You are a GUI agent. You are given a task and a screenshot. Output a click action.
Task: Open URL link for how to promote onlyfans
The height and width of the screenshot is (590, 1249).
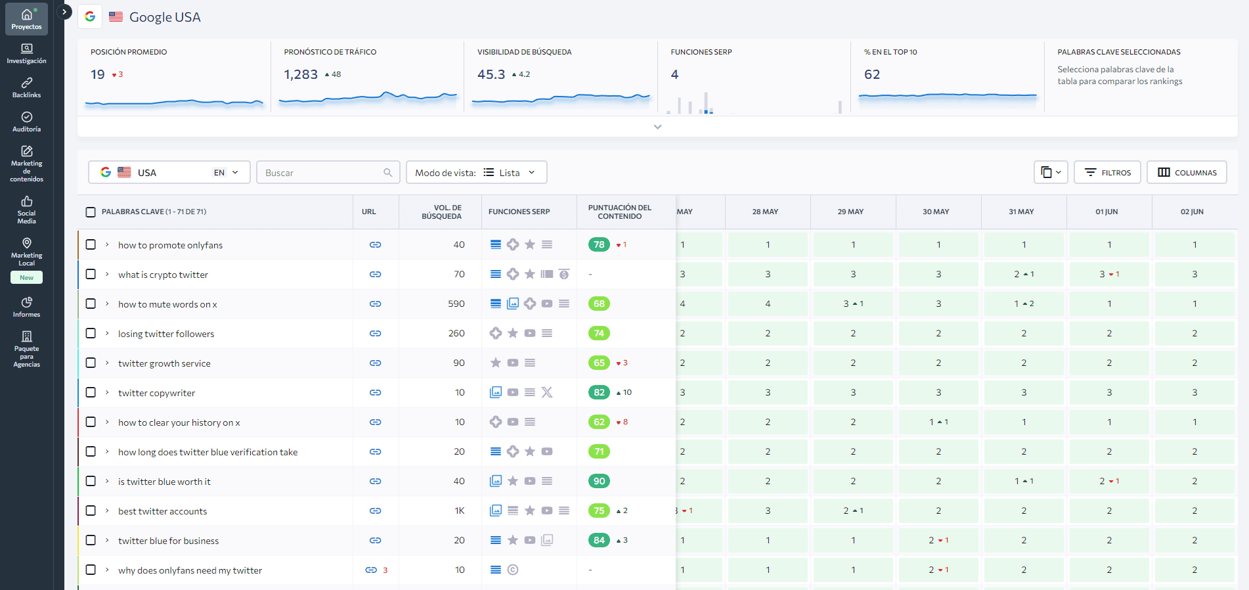375,244
